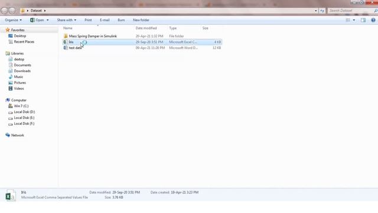
Task: Open the Pictures library
Action: coord(19,83)
